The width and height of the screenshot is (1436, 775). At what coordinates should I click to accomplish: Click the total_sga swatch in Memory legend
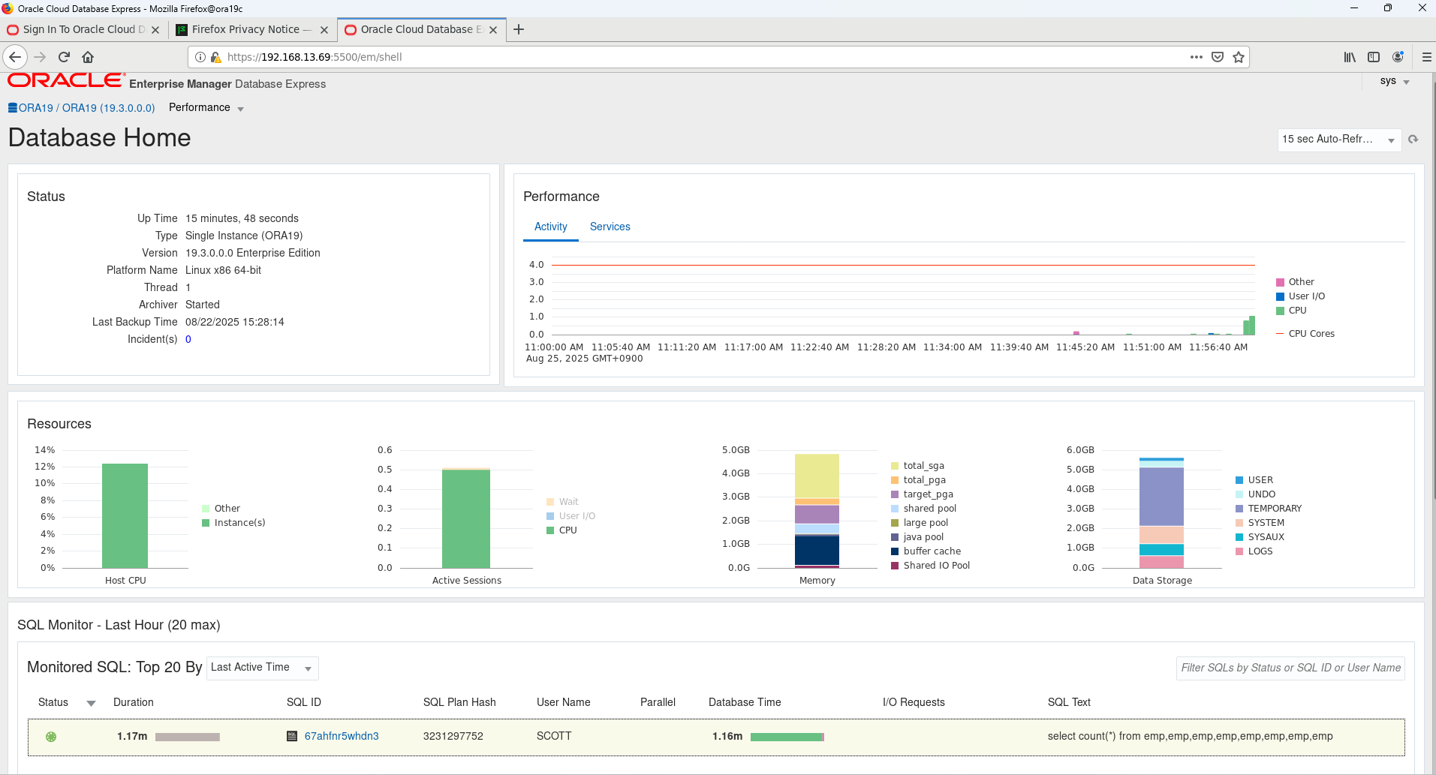coord(895,466)
